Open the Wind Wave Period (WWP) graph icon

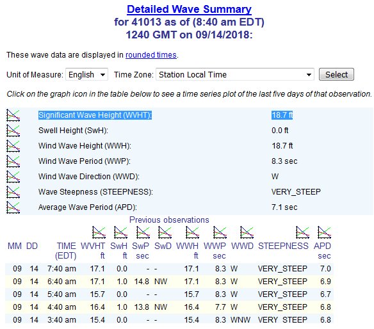pos(13,161)
